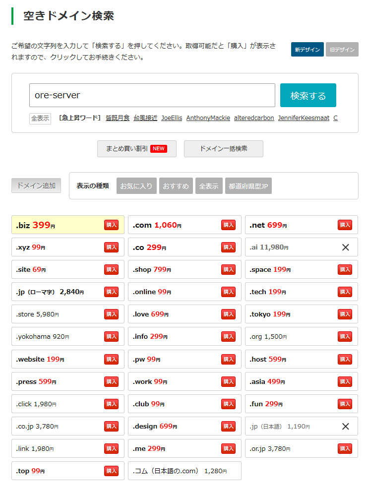Click the .コム (日本語の.com) 1,280円 entry
The width and height of the screenshot is (367, 496).
tap(184, 471)
